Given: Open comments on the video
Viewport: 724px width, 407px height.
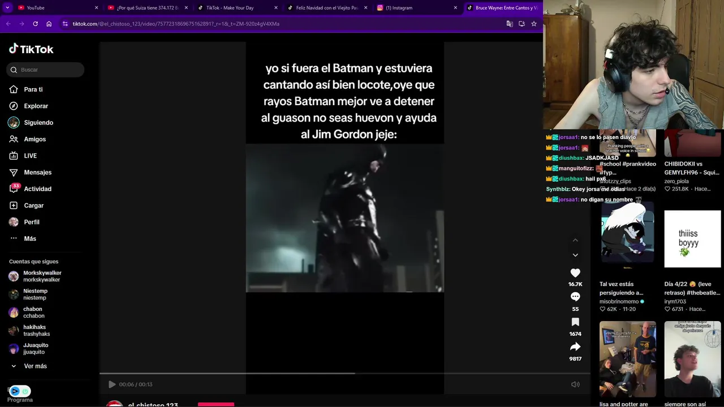Looking at the screenshot, I should pos(575,297).
